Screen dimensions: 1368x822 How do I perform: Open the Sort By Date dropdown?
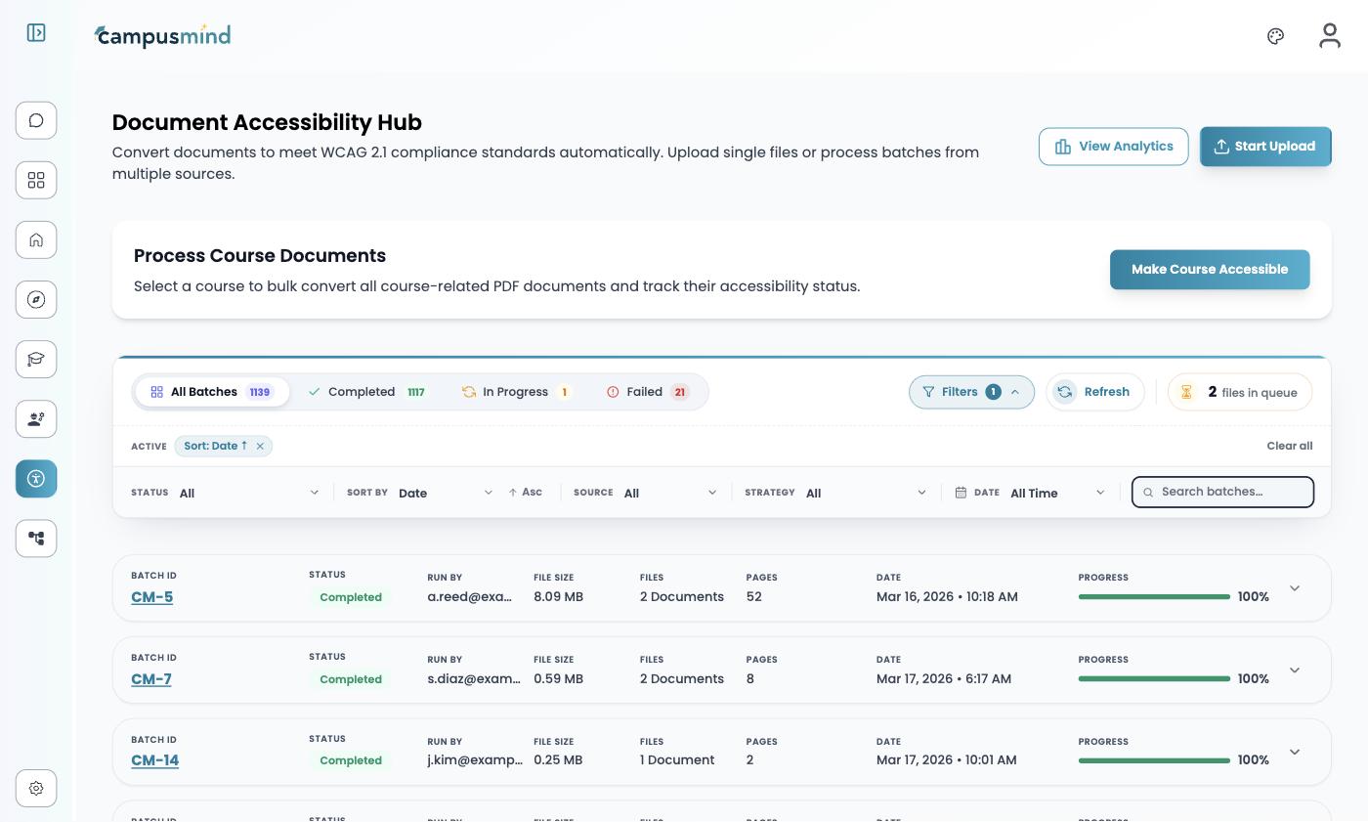click(x=446, y=493)
